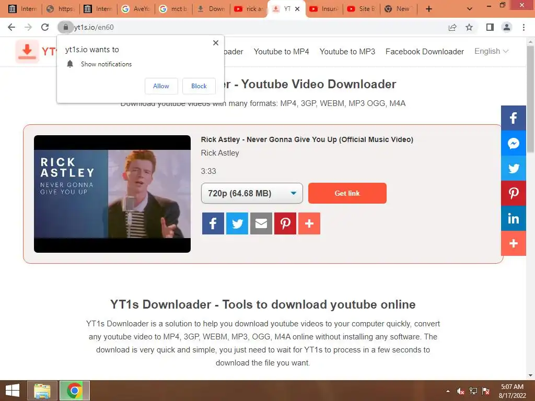Viewport: 535px width, 401px height.
Task: Go back to the previous page
Action: 11,27
